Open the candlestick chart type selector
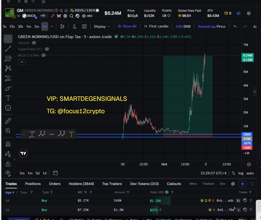 point(62,26)
